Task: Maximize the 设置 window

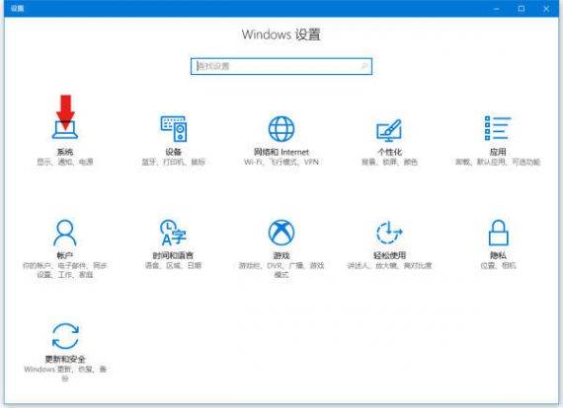Action: pyautogui.click(x=522, y=8)
